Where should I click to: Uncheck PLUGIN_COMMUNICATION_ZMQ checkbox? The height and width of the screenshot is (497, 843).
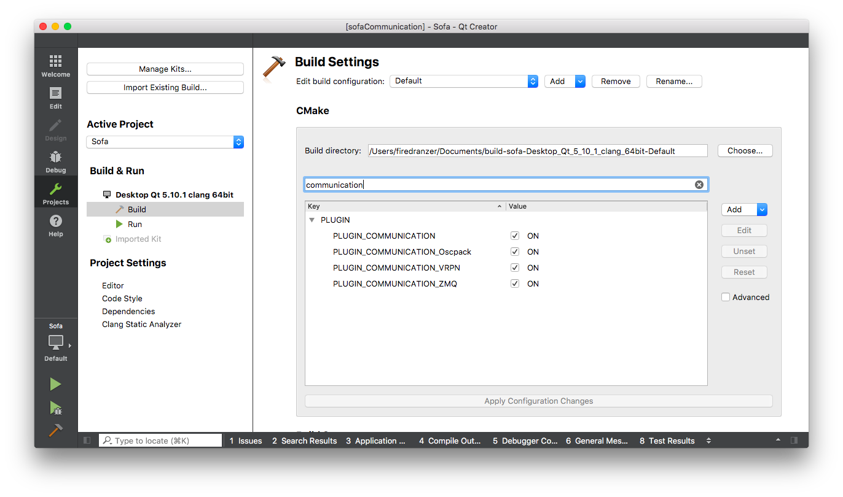515,283
